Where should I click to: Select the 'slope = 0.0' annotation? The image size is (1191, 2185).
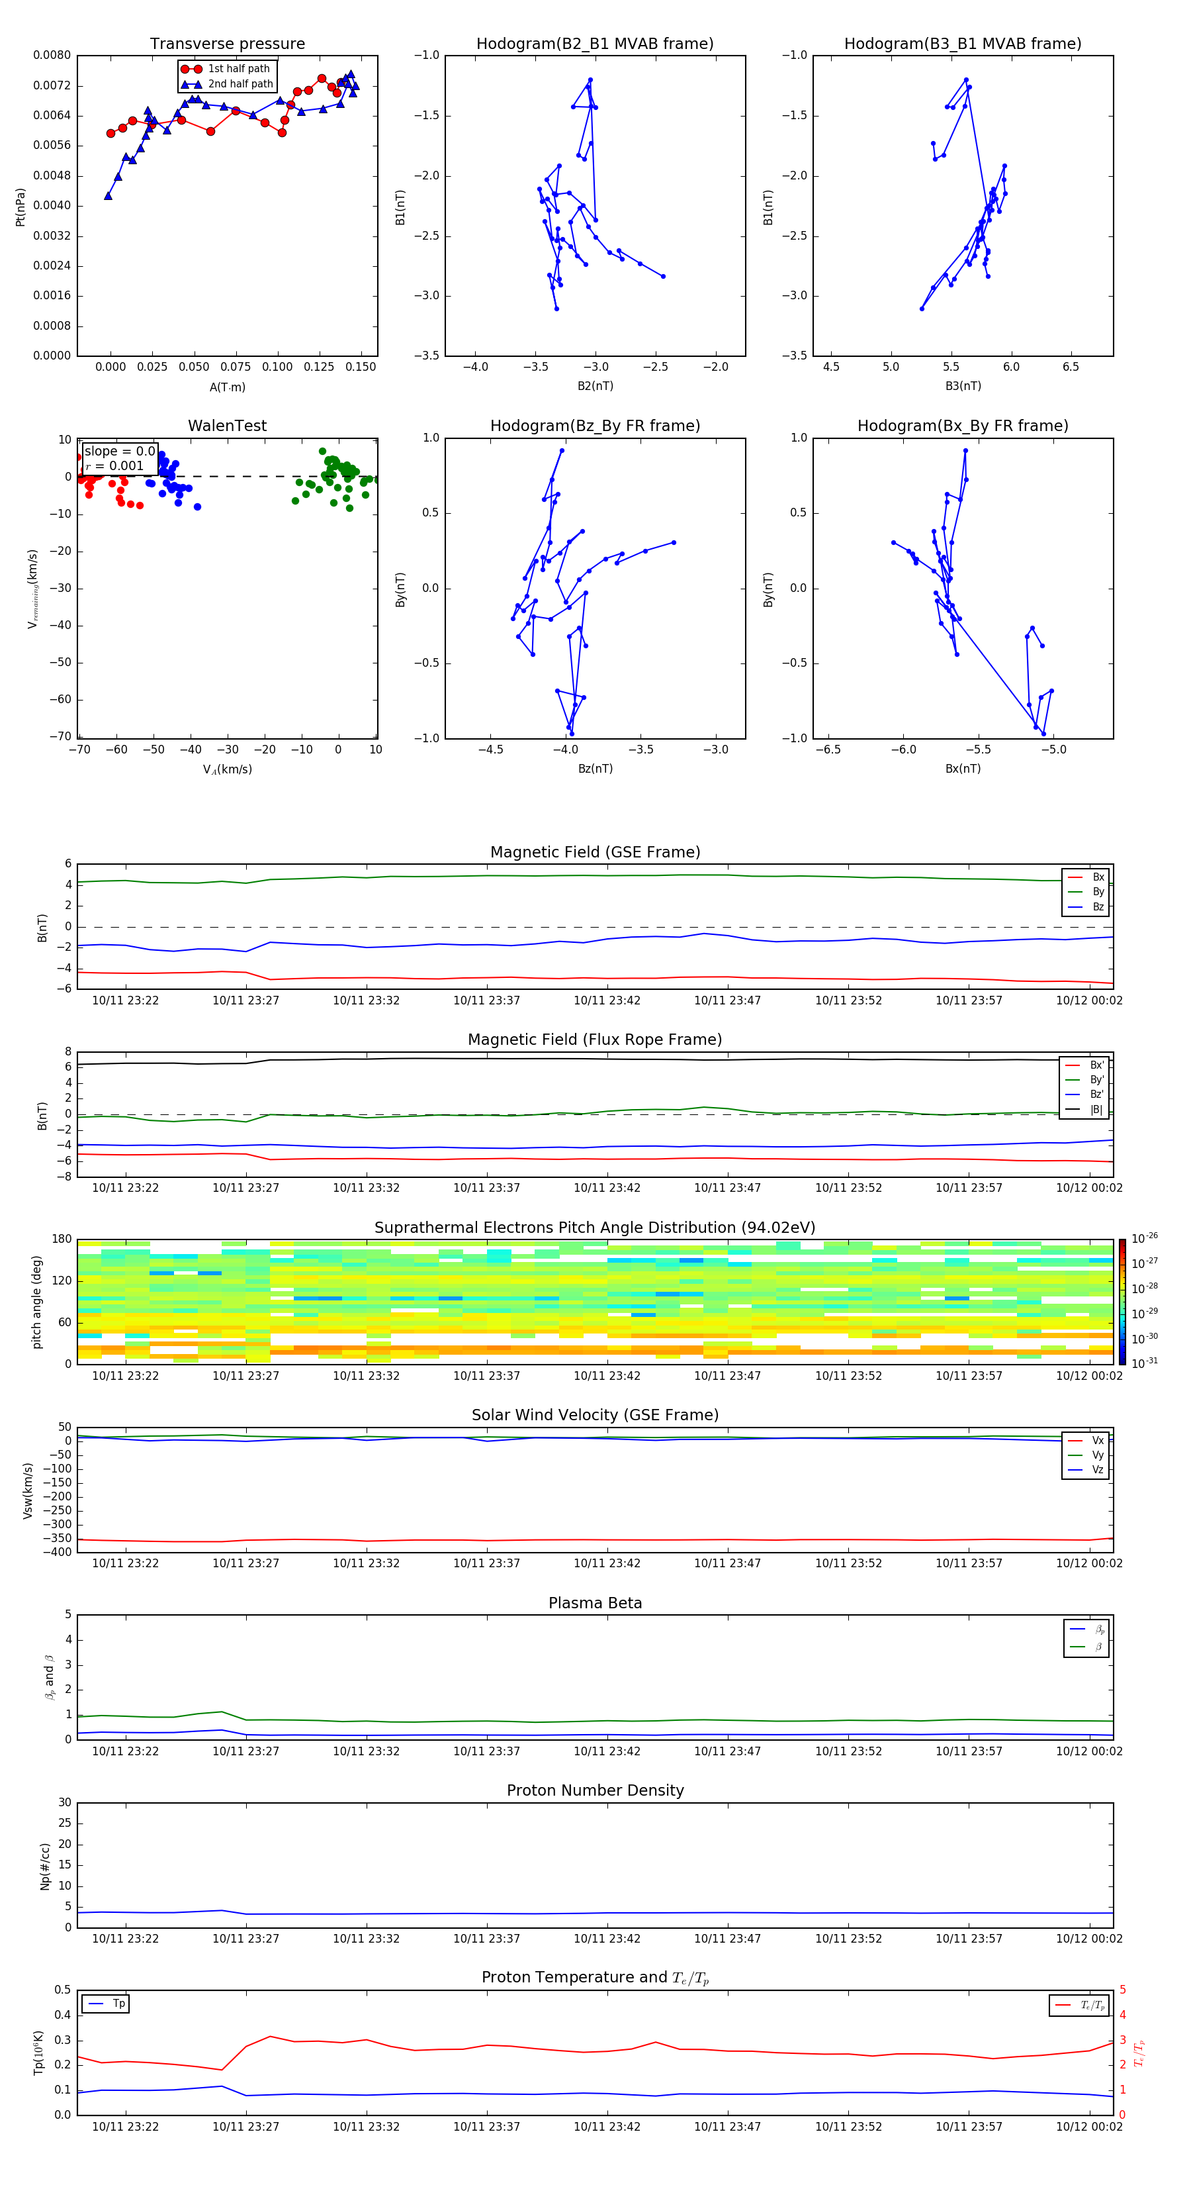120,452
